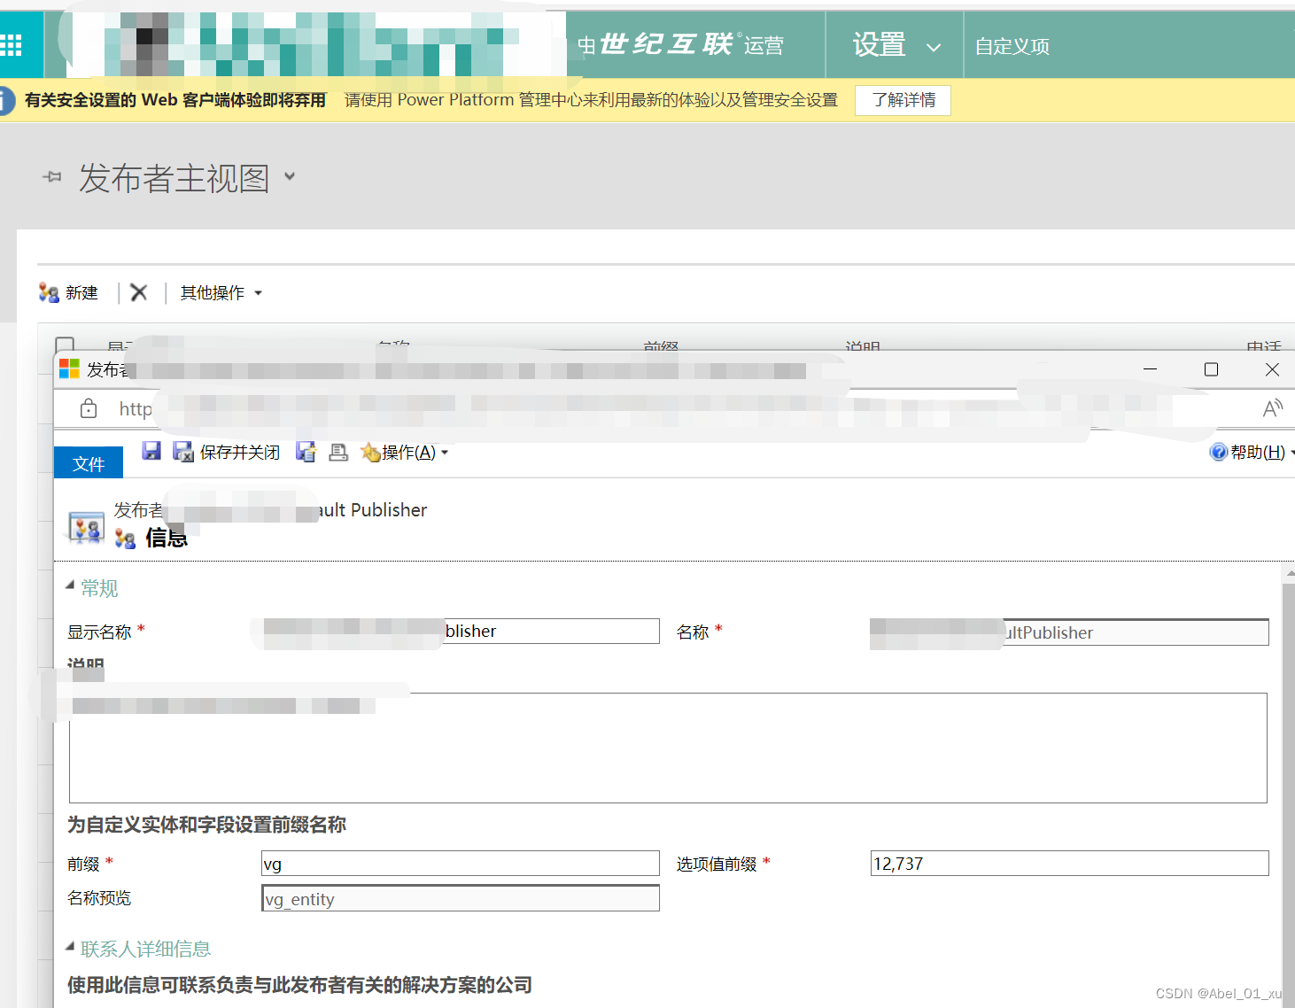Open the 文件 tab
This screenshot has width=1295, height=1008.
89,463
